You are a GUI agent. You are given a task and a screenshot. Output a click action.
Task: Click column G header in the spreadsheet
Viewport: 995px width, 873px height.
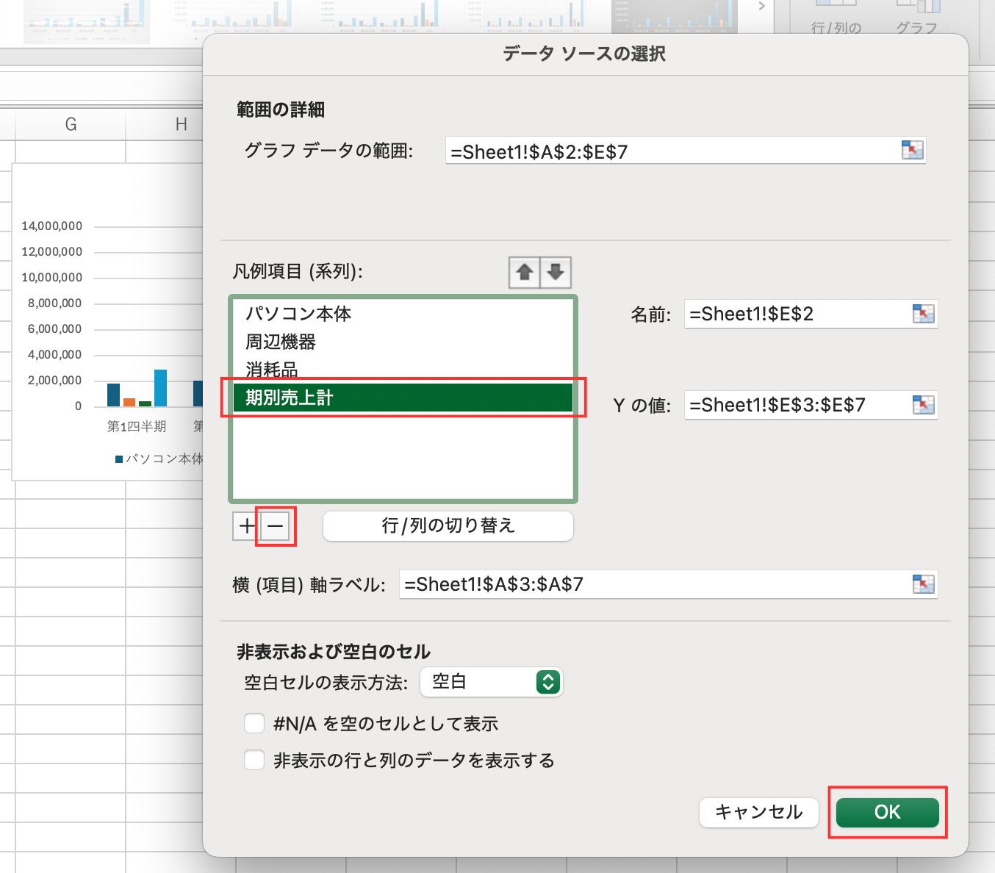[71, 124]
